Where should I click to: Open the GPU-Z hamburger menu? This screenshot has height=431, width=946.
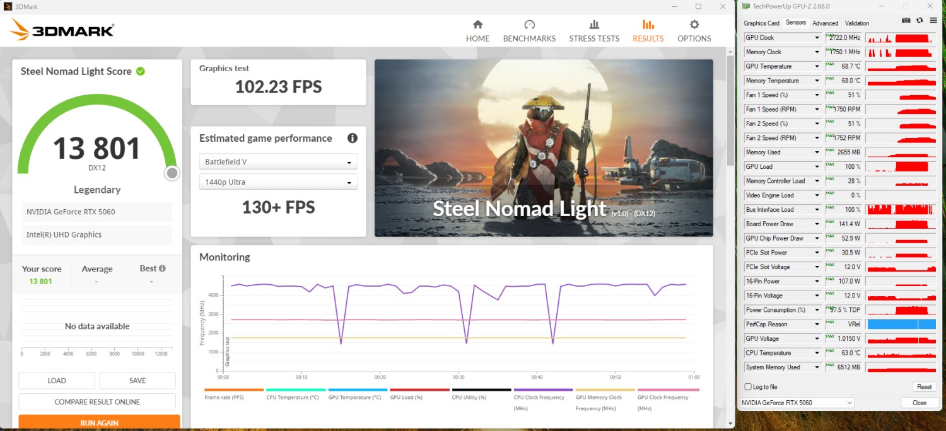click(933, 21)
